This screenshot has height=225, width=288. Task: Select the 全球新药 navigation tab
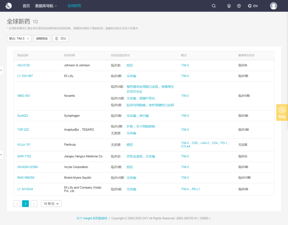click(74, 6)
